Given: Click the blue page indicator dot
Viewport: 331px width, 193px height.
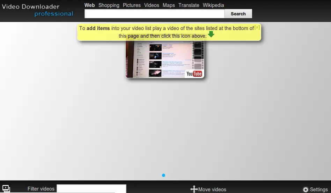Looking at the screenshot, I should point(163,175).
